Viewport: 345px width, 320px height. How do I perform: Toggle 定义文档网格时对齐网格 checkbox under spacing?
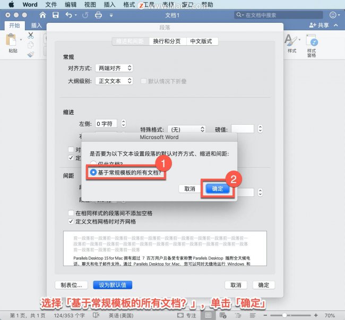pos(71,221)
